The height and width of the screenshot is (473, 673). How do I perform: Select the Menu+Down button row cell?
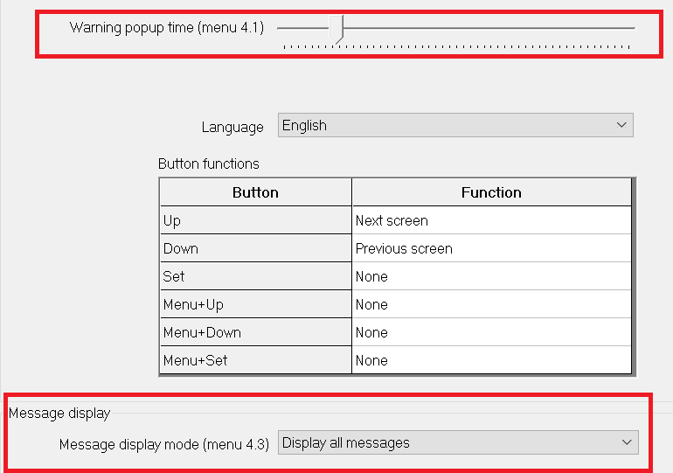pyautogui.click(x=255, y=332)
